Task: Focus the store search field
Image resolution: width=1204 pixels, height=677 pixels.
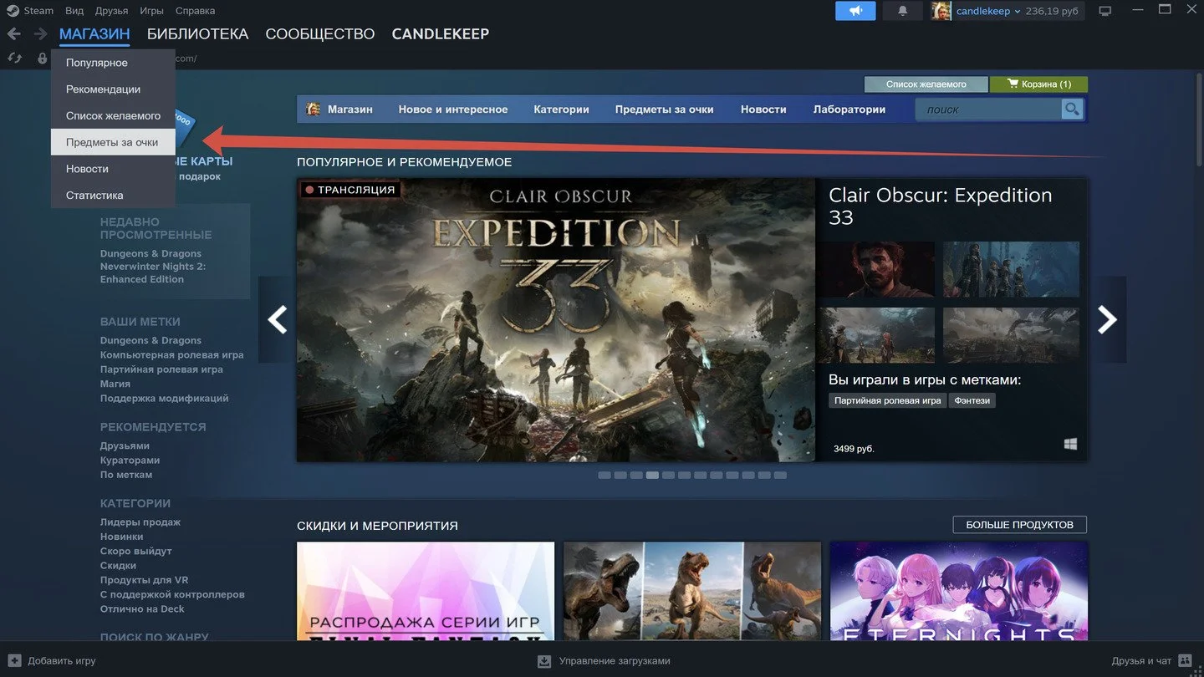Action: pos(988,109)
